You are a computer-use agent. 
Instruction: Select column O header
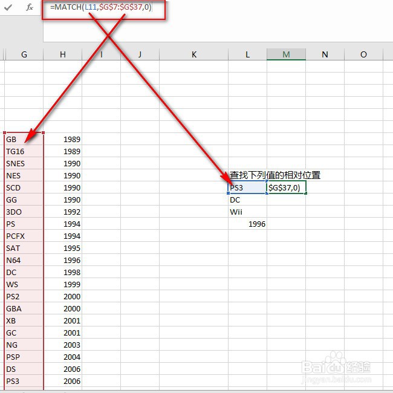click(x=363, y=54)
